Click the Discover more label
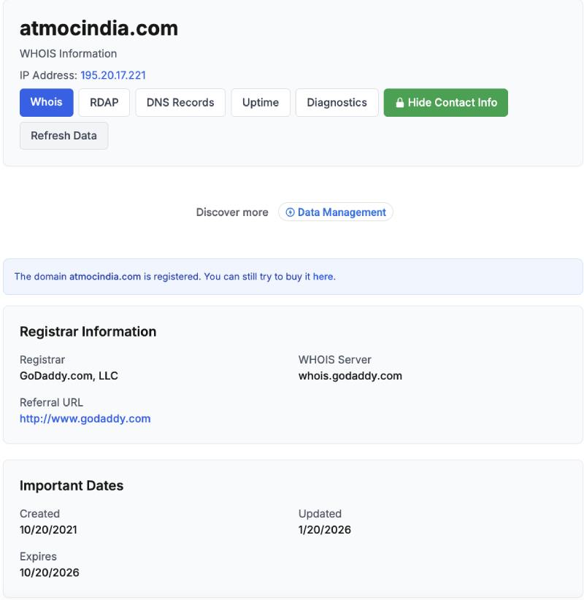The image size is (584, 600). [232, 212]
